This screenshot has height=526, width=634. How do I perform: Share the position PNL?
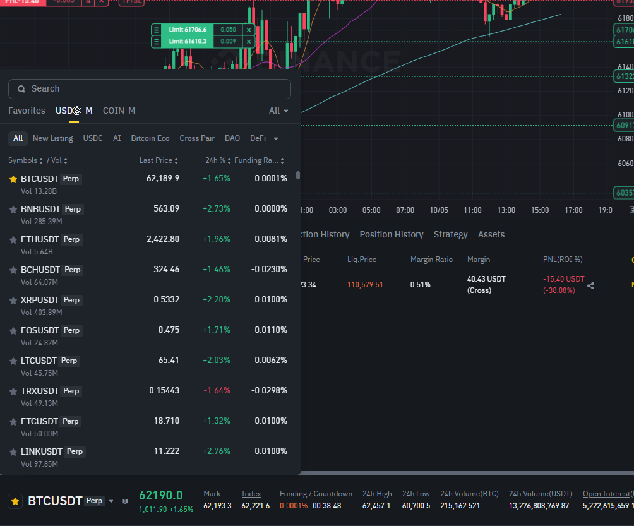pos(590,286)
